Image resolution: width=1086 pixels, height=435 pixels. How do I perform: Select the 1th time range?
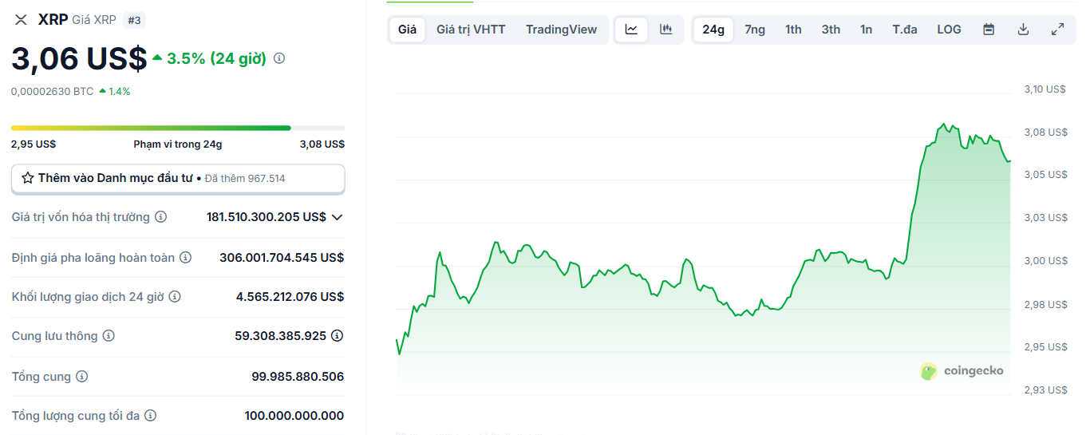click(793, 30)
